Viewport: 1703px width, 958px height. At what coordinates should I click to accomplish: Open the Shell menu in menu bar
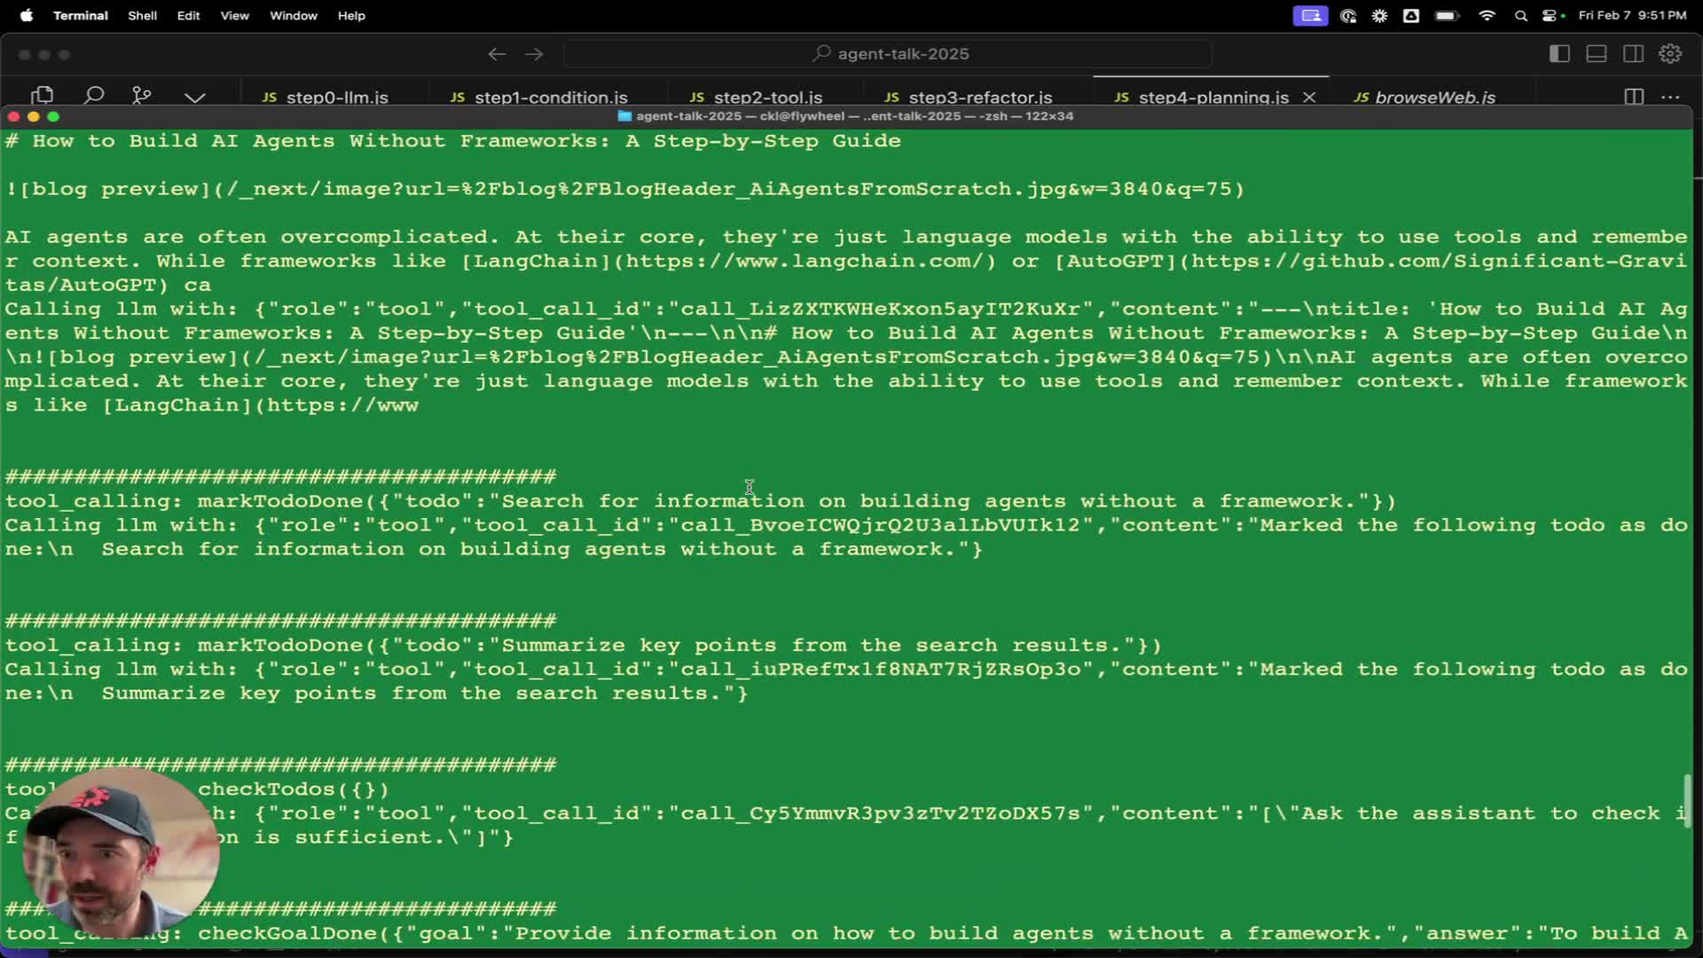pos(142,15)
